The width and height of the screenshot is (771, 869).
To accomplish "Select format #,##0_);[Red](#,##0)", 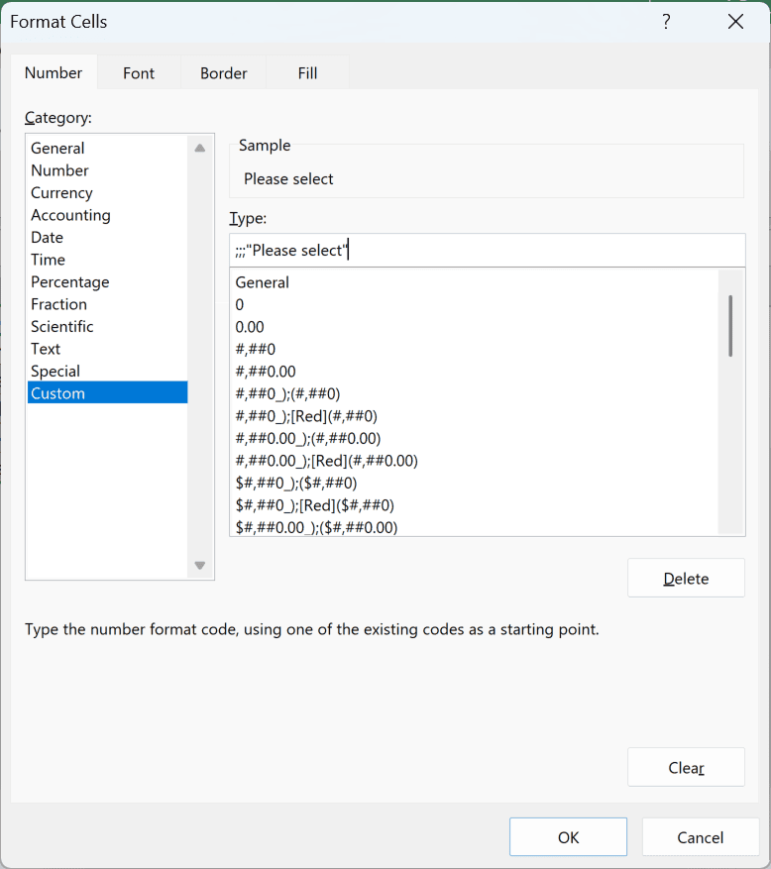I will tap(476, 415).
